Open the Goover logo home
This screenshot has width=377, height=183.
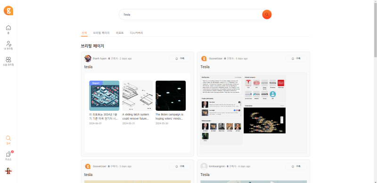point(8,10)
